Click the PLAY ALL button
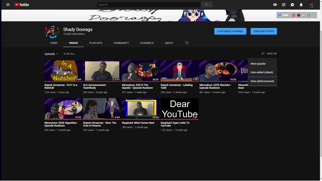This screenshot has width=322, height=181. [x=69, y=54]
